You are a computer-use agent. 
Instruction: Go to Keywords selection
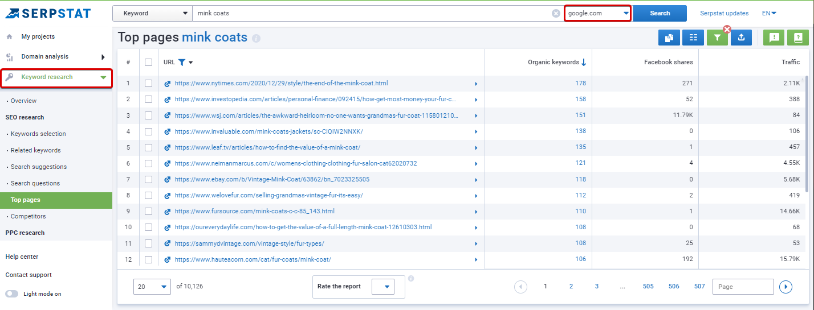(x=38, y=134)
